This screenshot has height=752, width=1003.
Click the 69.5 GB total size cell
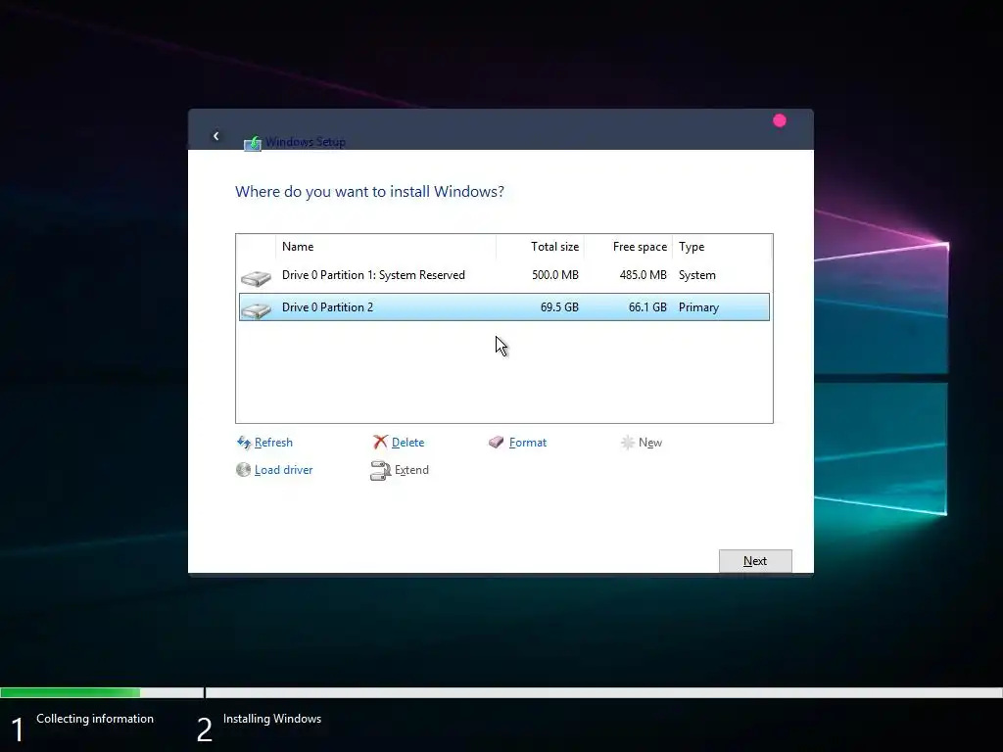(559, 306)
